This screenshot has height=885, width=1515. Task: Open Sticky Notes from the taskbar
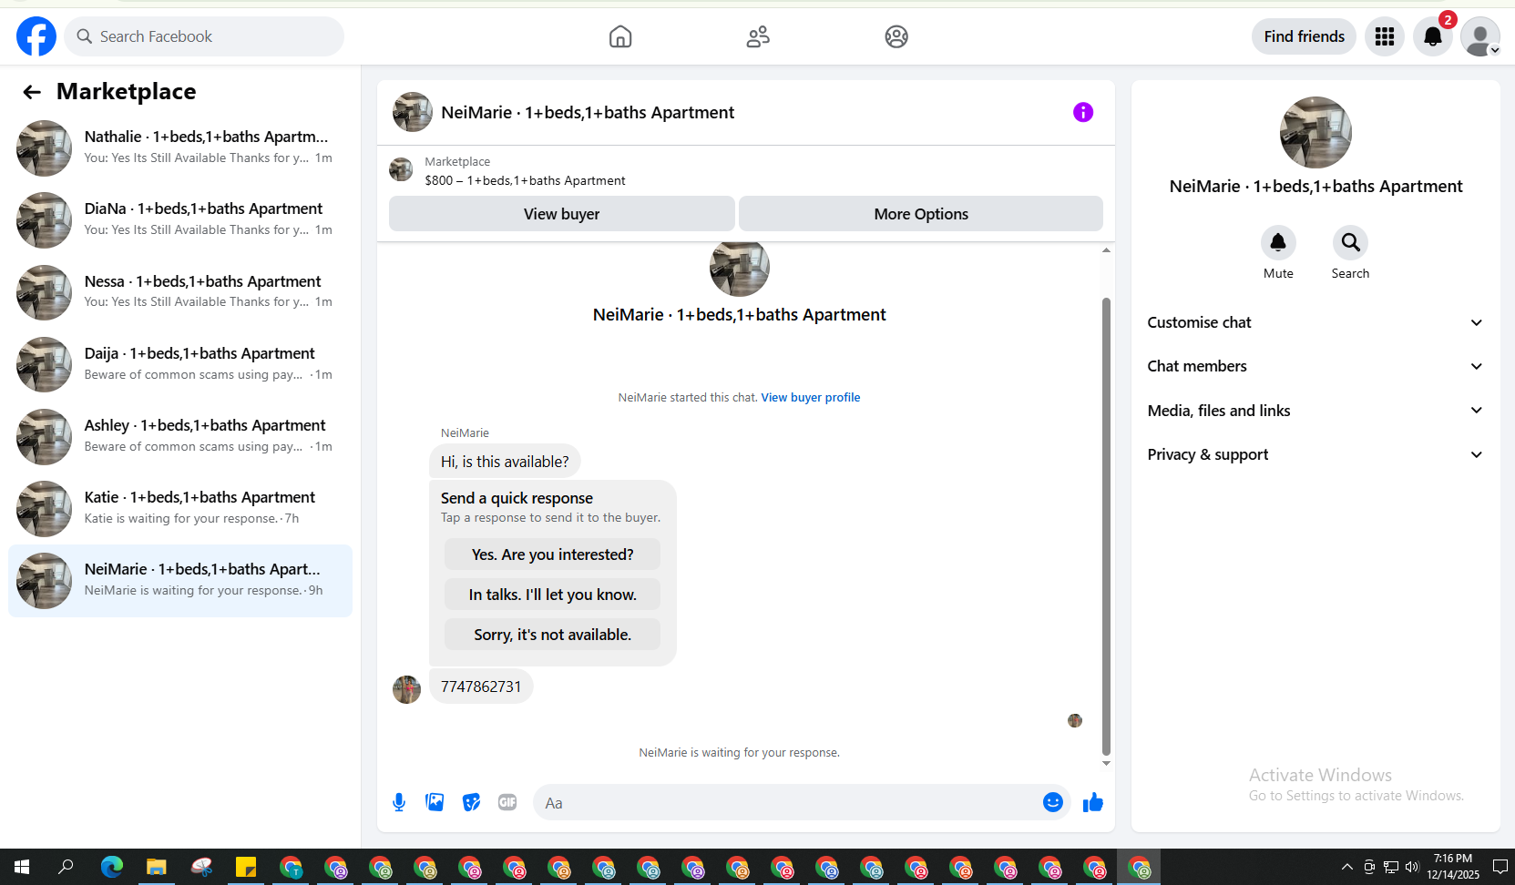[x=246, y=867]
